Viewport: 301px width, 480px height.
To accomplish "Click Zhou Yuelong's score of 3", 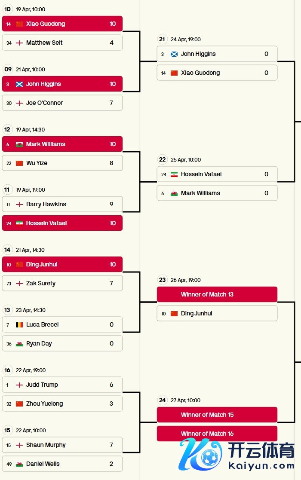I will [111, 404].
